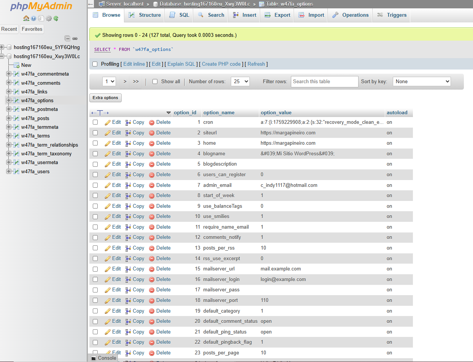
Task: Check the Show all checkbox
Action: click(x=155, y=82)
